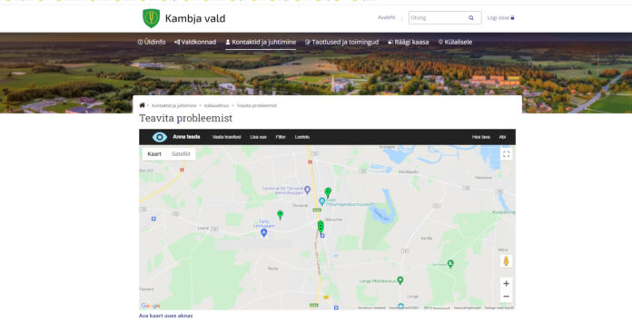Viewport: 632px width, 332px height.
Task: Expand the Valdkonnad menu
Action: tap(195, 42)
